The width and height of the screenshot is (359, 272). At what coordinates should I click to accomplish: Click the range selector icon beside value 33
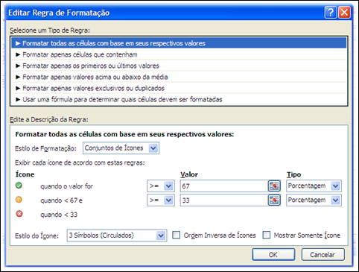pos(274,200)
